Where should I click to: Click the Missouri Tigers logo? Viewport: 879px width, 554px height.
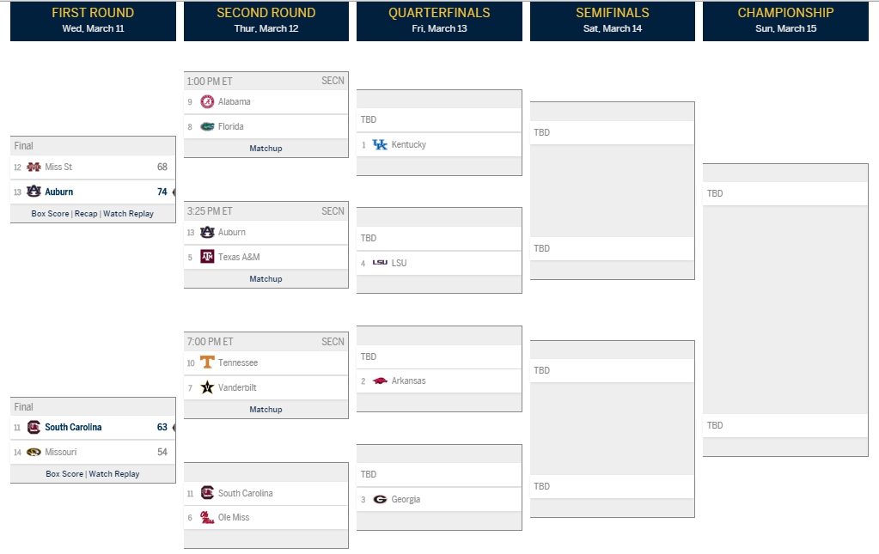coord(34,452)
